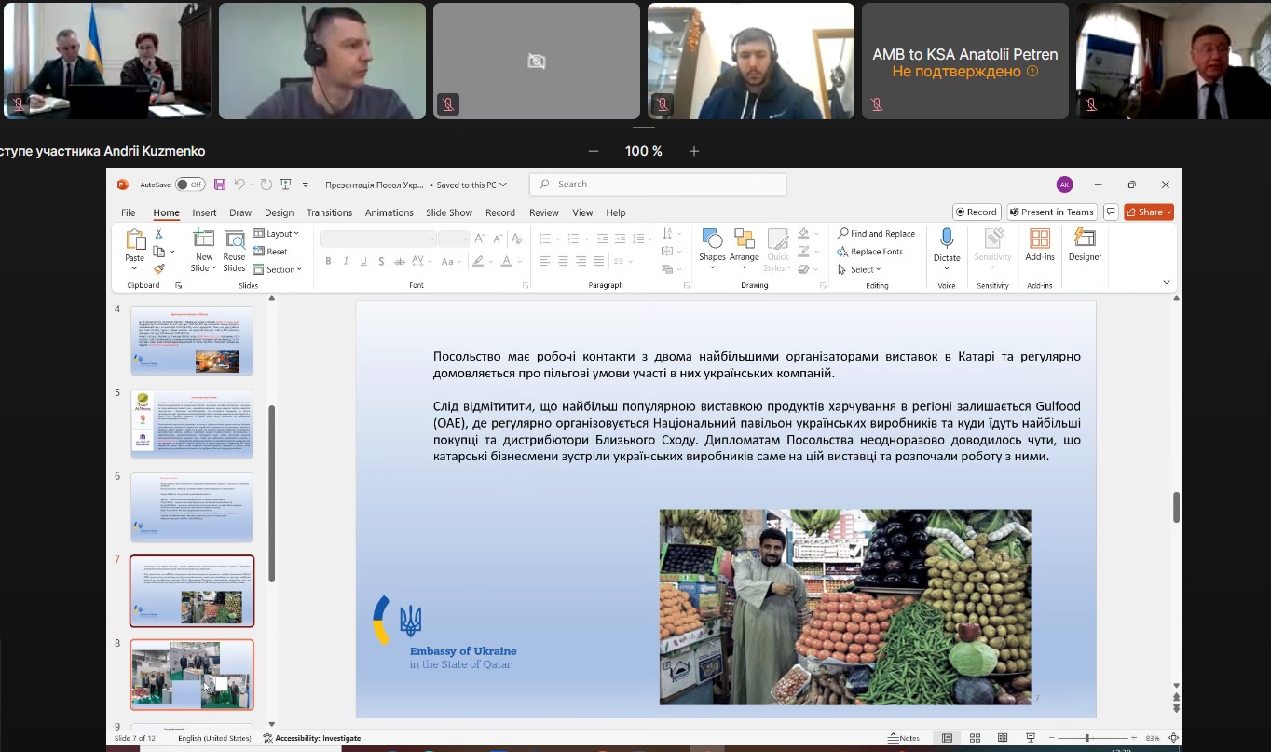Toggle Normal view button in status bar

coord(948,738)
